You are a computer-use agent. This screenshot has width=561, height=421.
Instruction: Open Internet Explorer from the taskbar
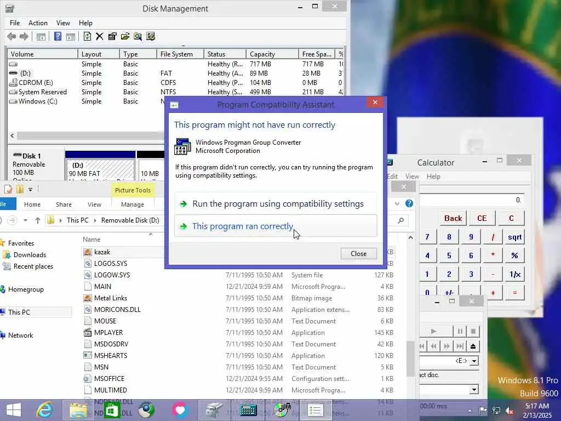click(45, 410)
